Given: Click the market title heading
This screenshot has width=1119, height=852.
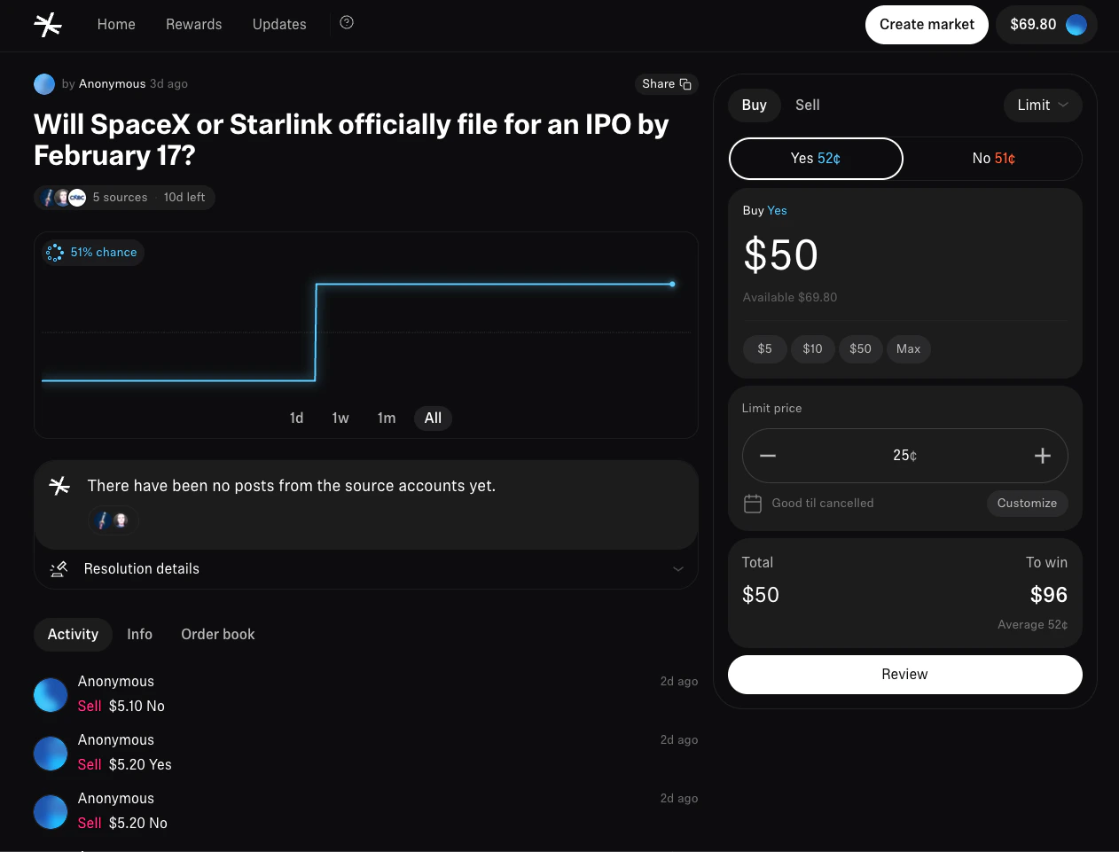Looking at the screenshot, I should click(x=351, y=140).
